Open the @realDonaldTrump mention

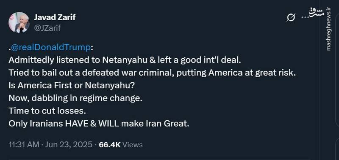(x=50, y=48)
